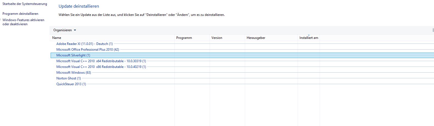Sort by Installiert am column header
Screen dimensions: 434x126
(309, 38)
